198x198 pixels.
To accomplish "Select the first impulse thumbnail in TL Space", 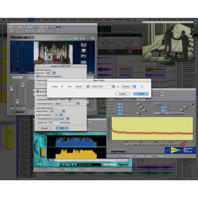I will click(x=84, y=45).
